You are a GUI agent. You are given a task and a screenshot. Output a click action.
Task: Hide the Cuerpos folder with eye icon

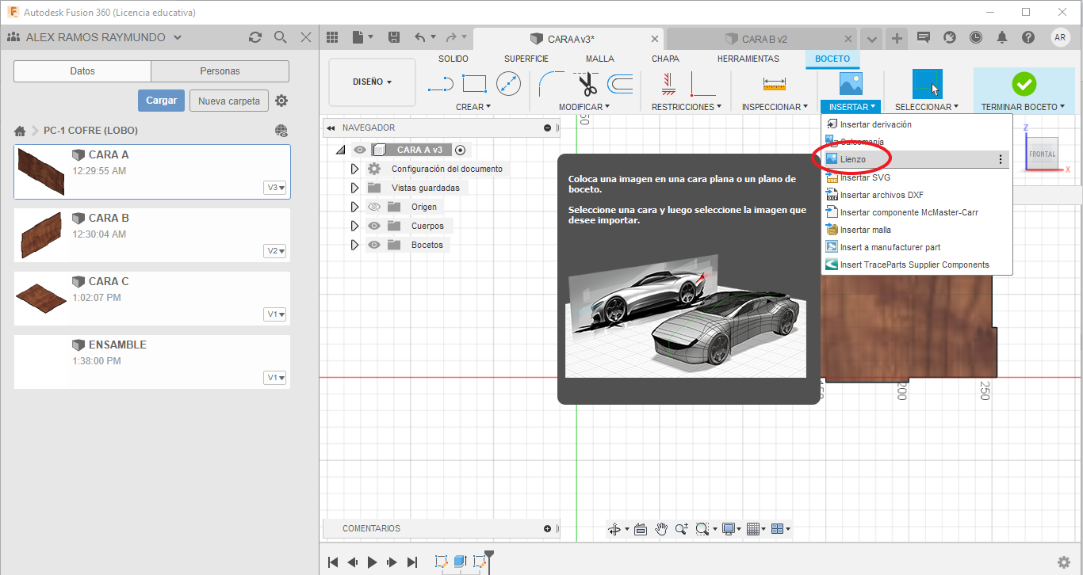[x=374, y=226]
